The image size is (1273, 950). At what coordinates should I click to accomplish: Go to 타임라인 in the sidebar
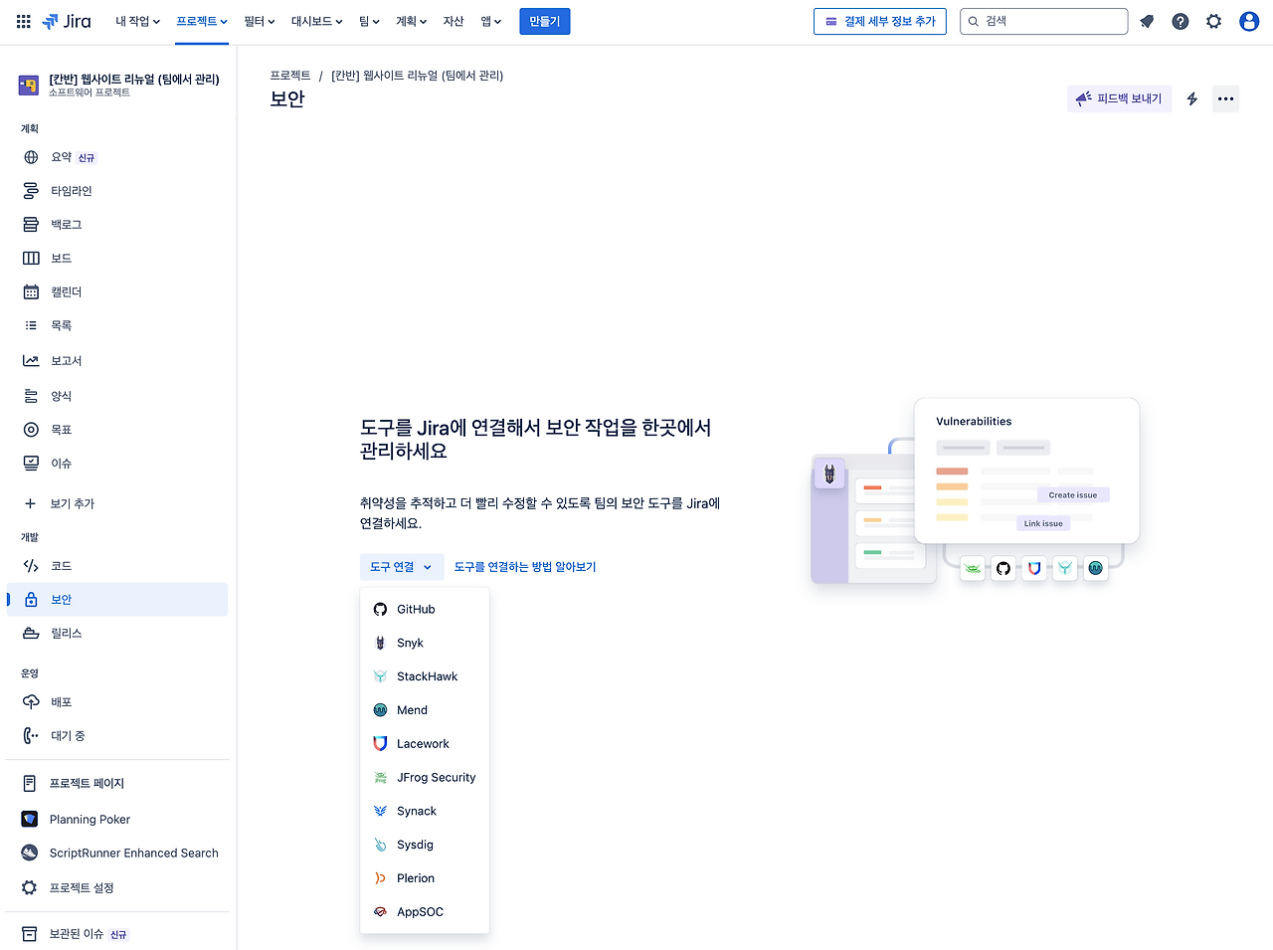117,191
